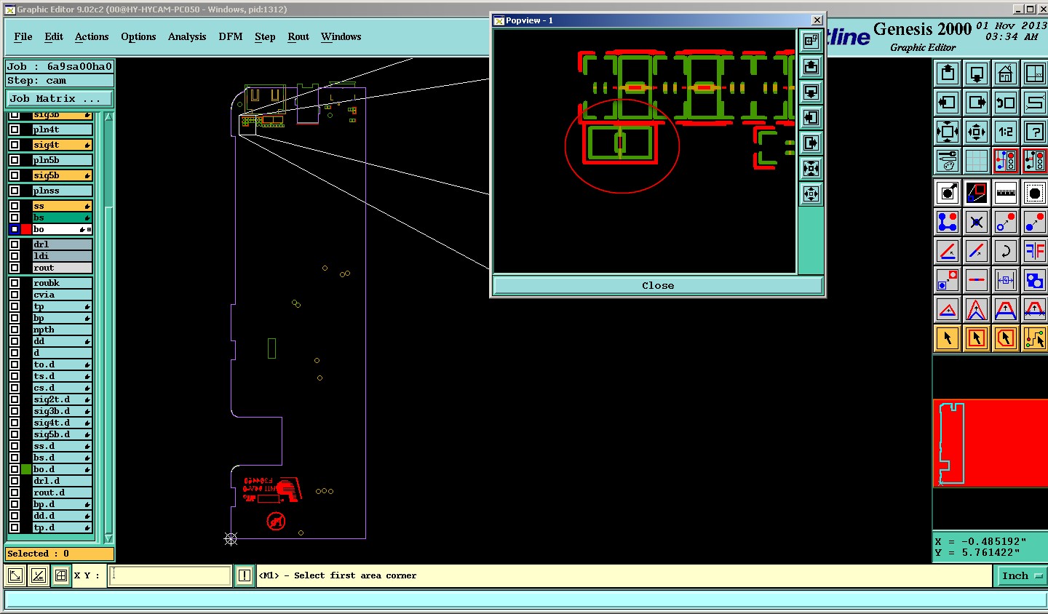
Task: Click the curved arrow rotate icon
Action: coord(1006,251)
